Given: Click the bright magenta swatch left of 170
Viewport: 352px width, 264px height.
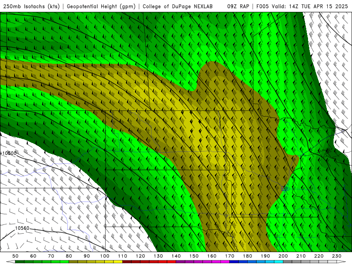Looking at the screenshot, I should [225, 261].
